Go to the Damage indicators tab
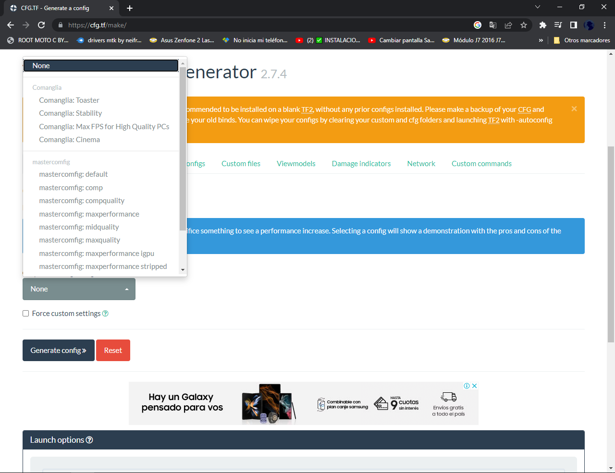The height and width of the screenshot is (473, 615). pyautogui.click(x=361, y=164)
